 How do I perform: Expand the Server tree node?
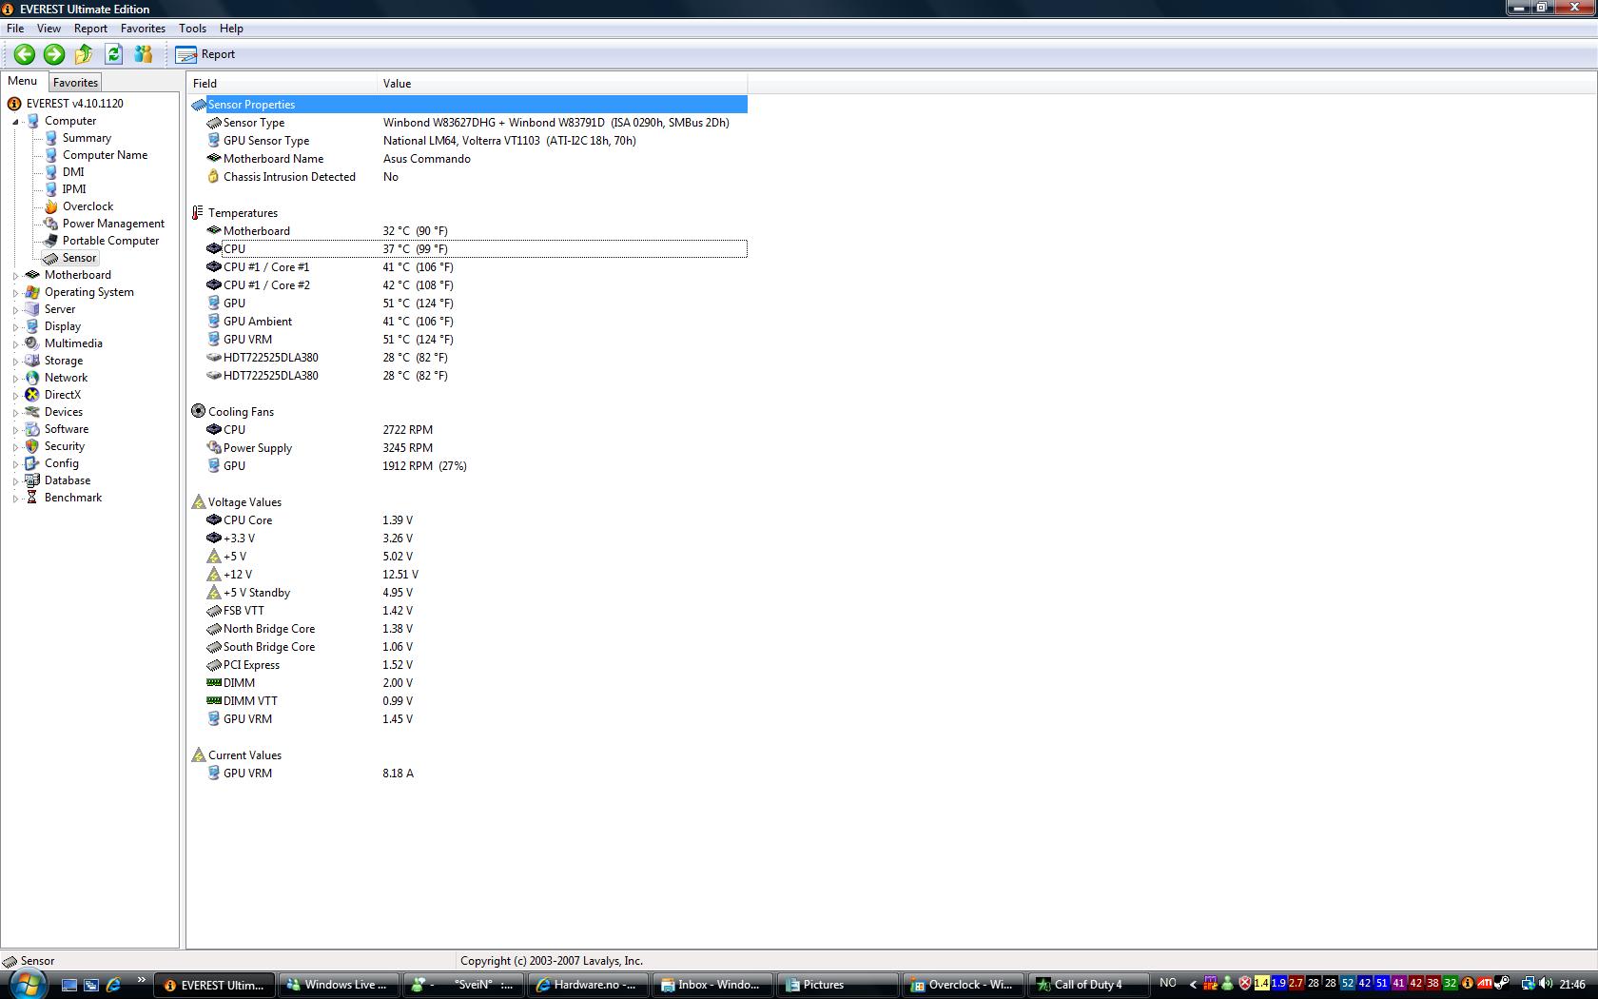click(x=15, y=310)
